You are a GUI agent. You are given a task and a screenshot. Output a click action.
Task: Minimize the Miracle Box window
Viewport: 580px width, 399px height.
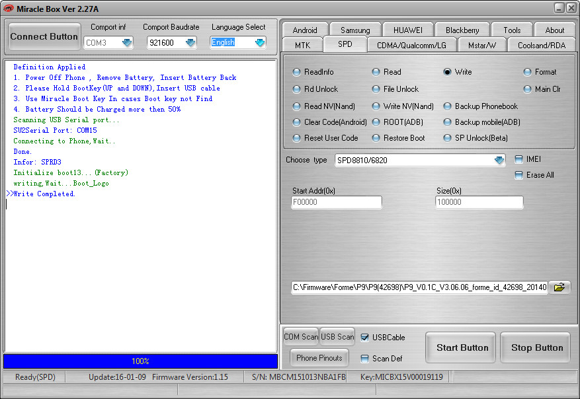click(559, 8)
